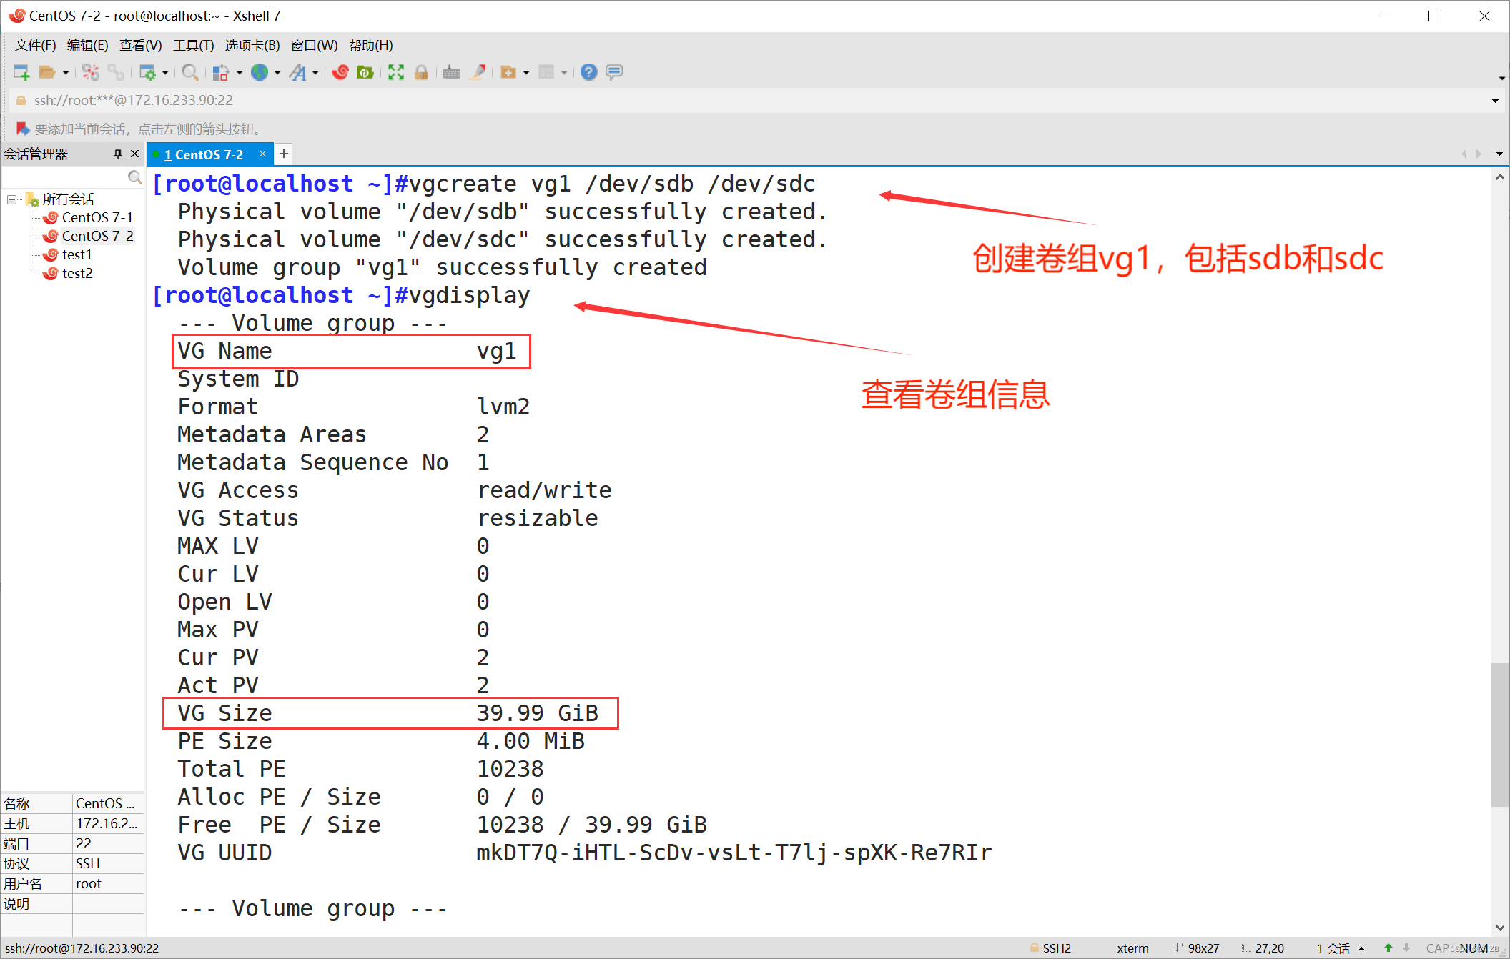
Task: Pin the session manager panel
Action: click(x=119, y=154)
